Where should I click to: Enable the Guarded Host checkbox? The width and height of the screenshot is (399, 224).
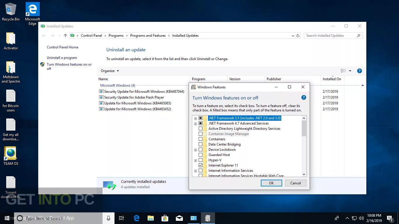click(x=200, y=155)
